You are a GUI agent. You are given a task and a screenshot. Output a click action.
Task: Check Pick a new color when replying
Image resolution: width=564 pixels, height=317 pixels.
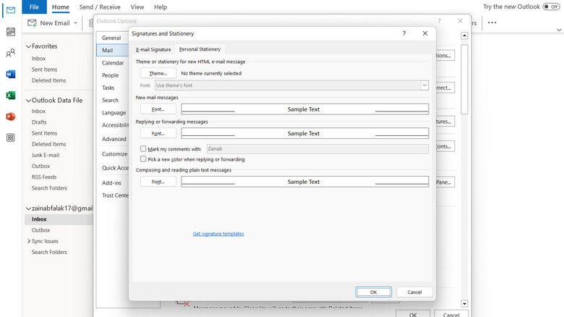143,159
